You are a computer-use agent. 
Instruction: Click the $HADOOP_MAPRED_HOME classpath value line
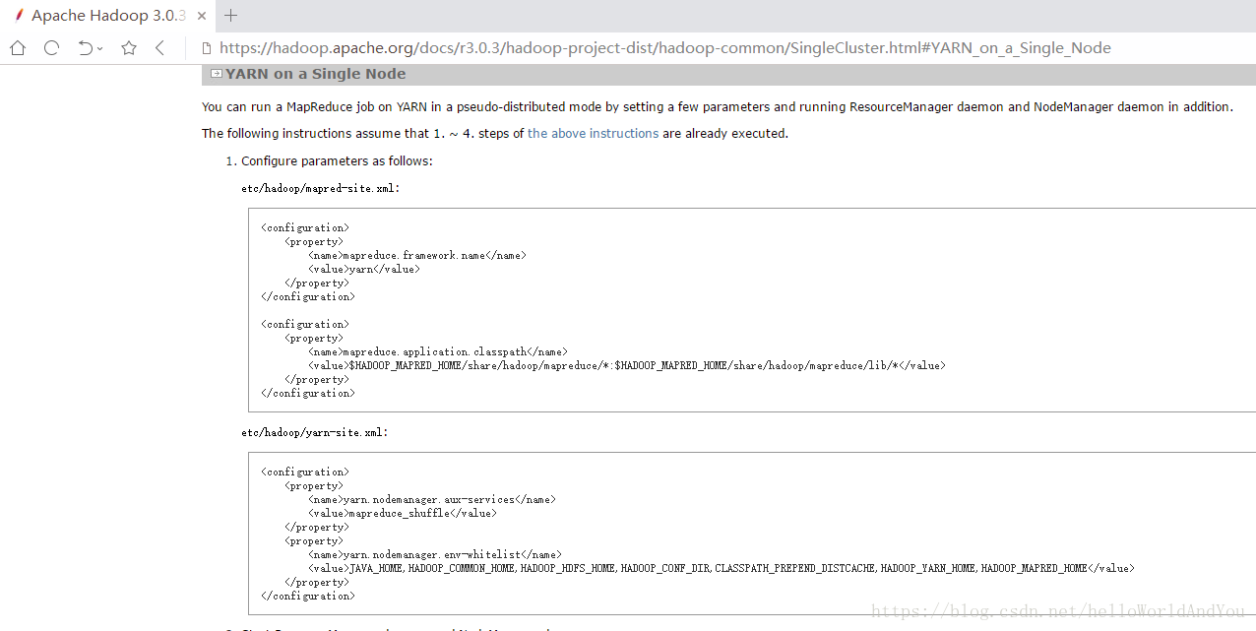pos(626,365)
